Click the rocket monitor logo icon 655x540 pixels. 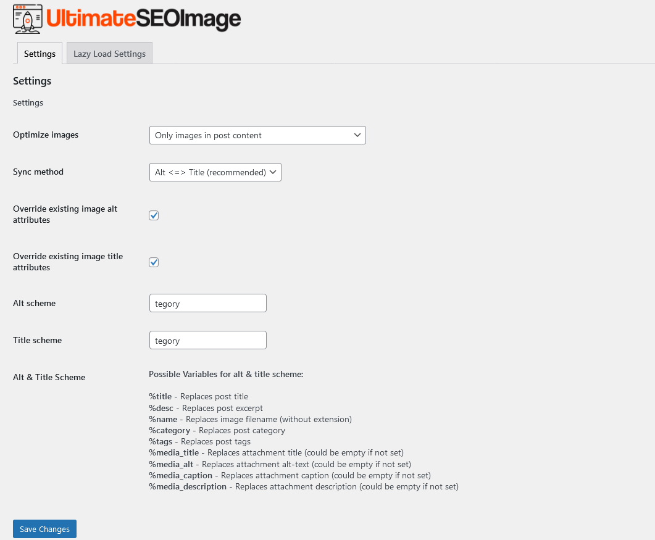[28, 19]
